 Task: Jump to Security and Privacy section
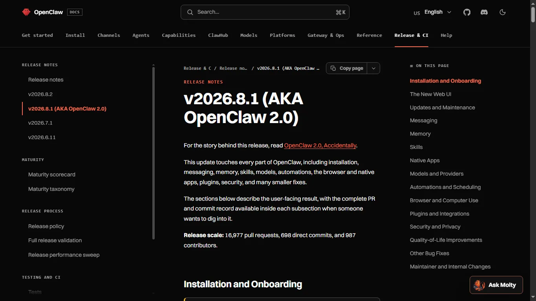435,227
